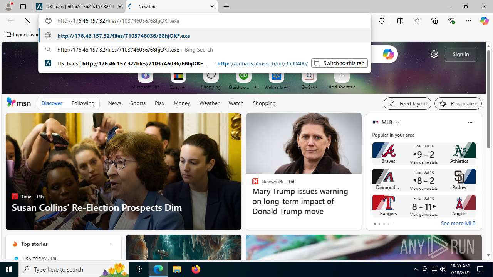View Diamondbacks vs Padres game stats
493x277 pixels.
coord(424,189)
